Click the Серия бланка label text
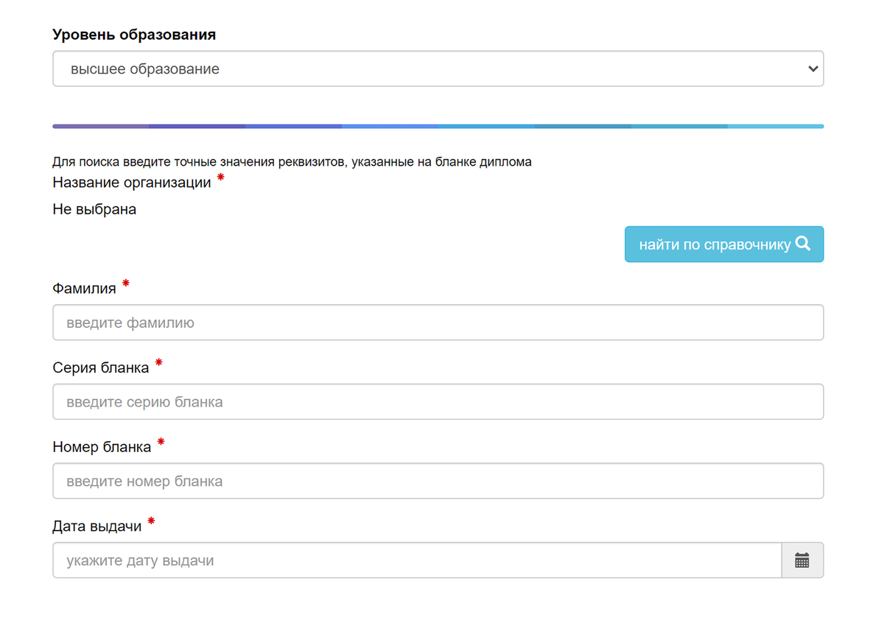The width and height of the screenshot is (884, 634). tap(100, 367)
